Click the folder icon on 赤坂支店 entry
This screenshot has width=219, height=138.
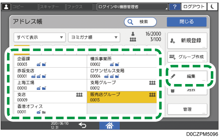[x=44, y=76]
